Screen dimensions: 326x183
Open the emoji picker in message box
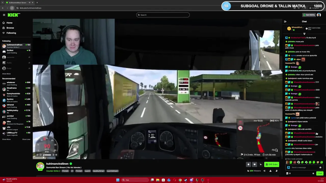320,167
